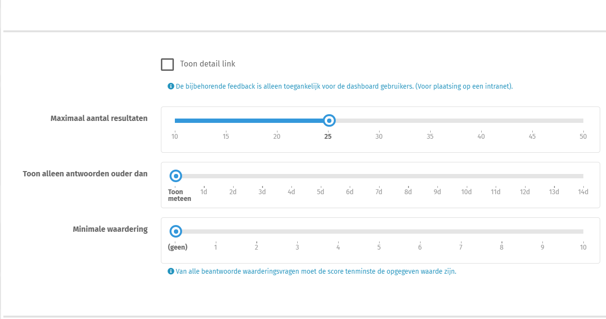
Task: Click the Minimale waardering slider handle
Action: (x=176, y=232)
